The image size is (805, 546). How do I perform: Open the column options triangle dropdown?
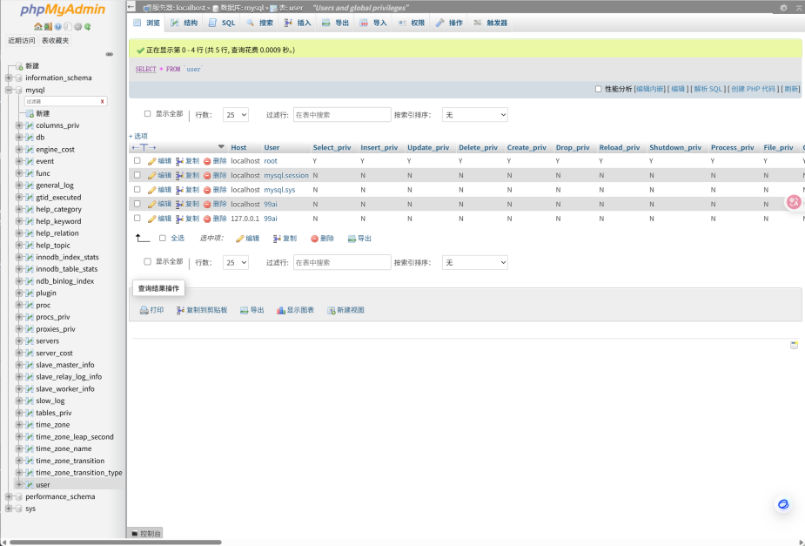click(x=221, y=147)
